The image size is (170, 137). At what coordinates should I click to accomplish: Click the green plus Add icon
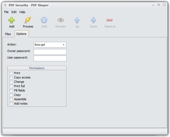(x=11, y=20)
